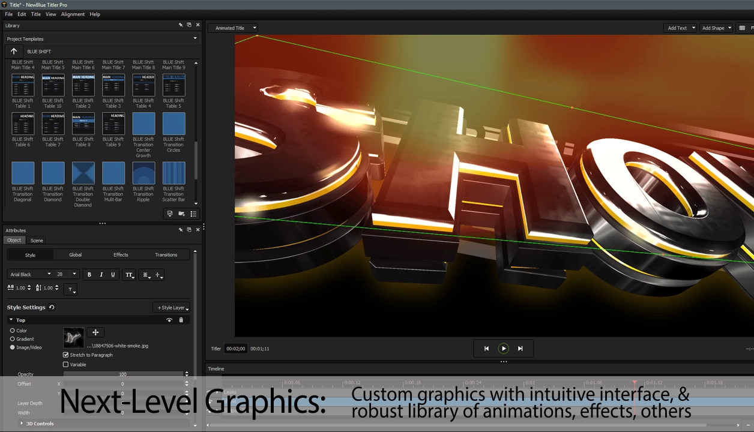Pin the Library panel
The image size is (754, 432).
(x=181, y=25)
